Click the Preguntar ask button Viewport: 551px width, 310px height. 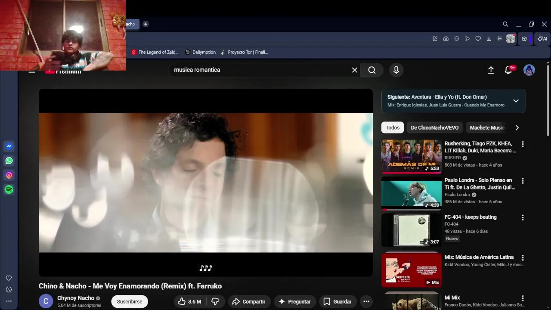click(x=295, y=301)
